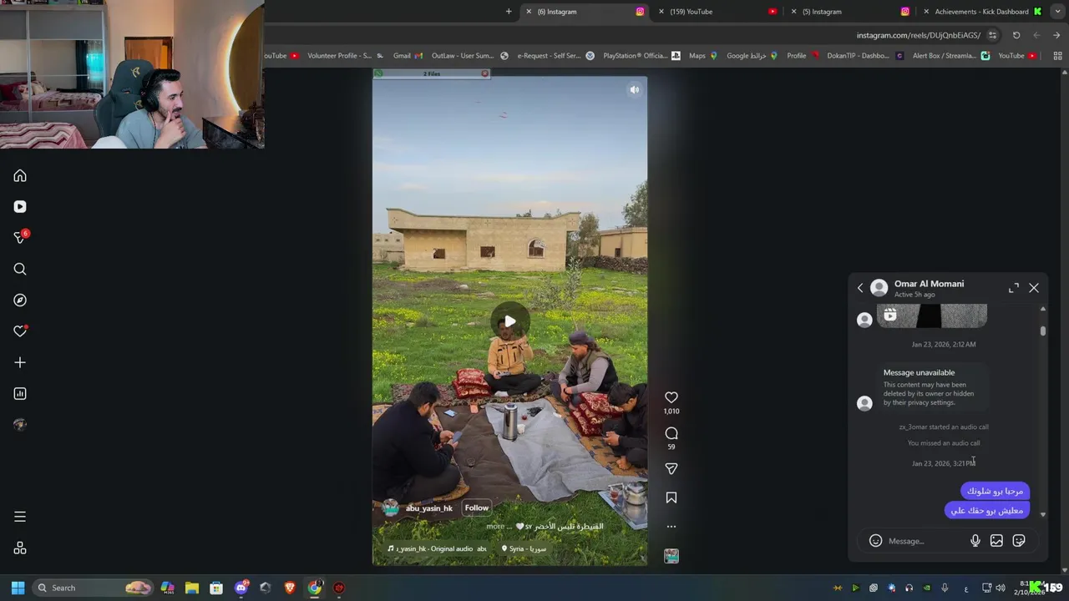Click the voice message microphone icon

point(975,541)
